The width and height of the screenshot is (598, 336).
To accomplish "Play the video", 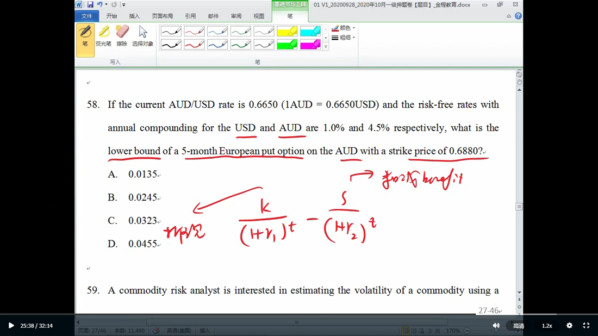I will [11, 325].
